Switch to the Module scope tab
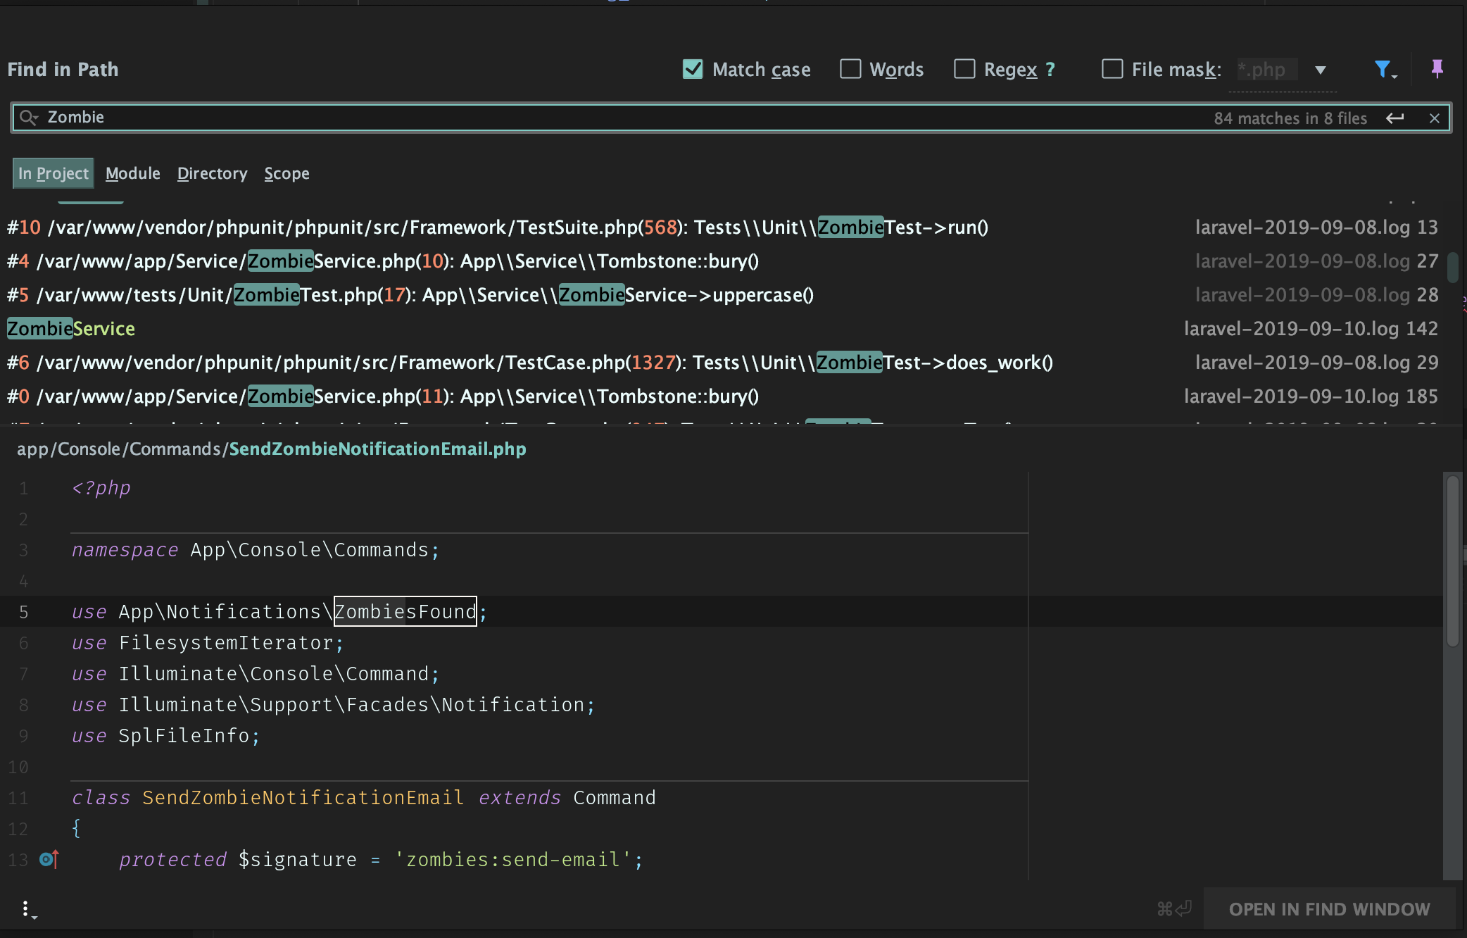Viewport: 1467px width, 938px height. 133,173
